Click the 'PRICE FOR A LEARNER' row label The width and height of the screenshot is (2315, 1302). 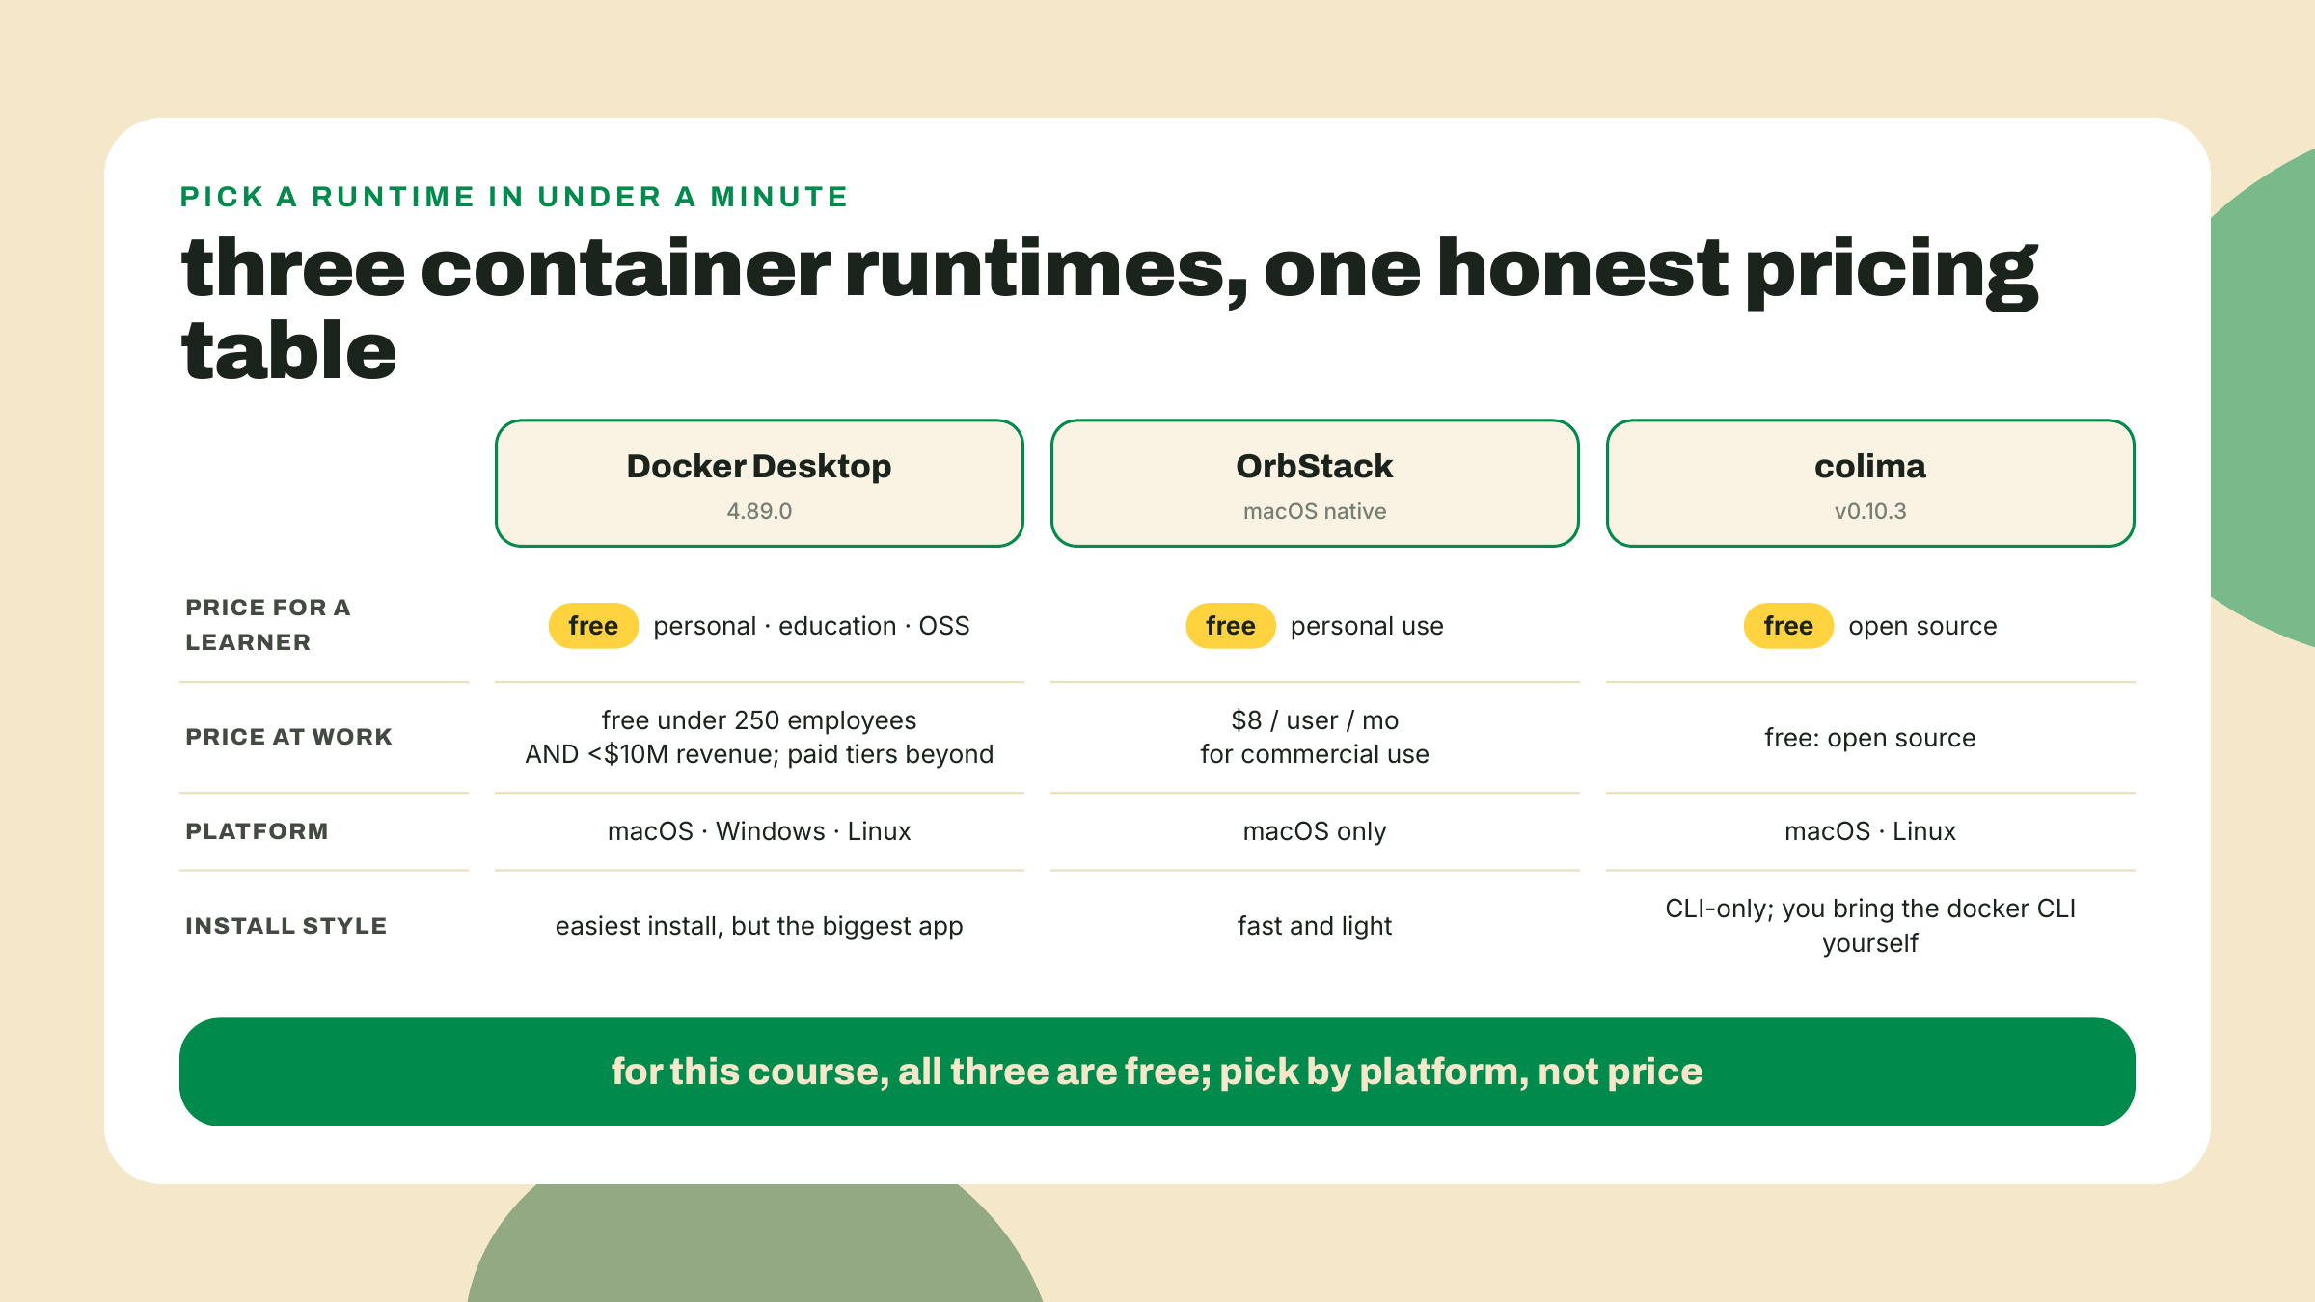point(268,625)
